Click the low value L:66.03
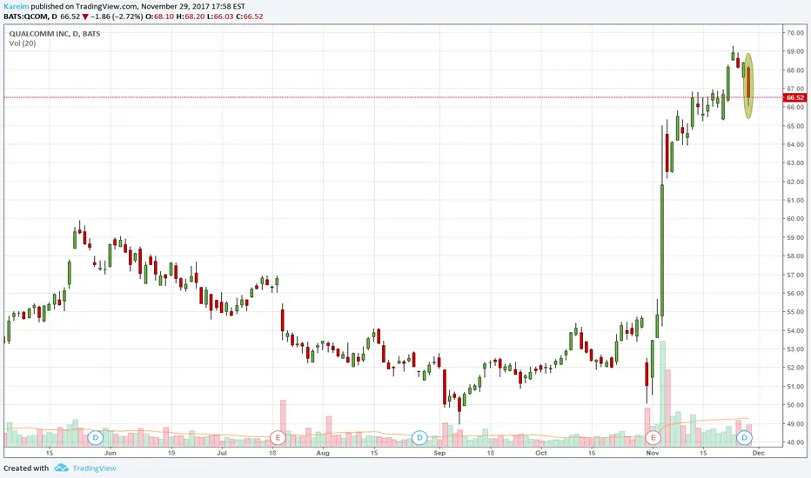This screenshot has height=478, width=811. (x=220, y=17)
